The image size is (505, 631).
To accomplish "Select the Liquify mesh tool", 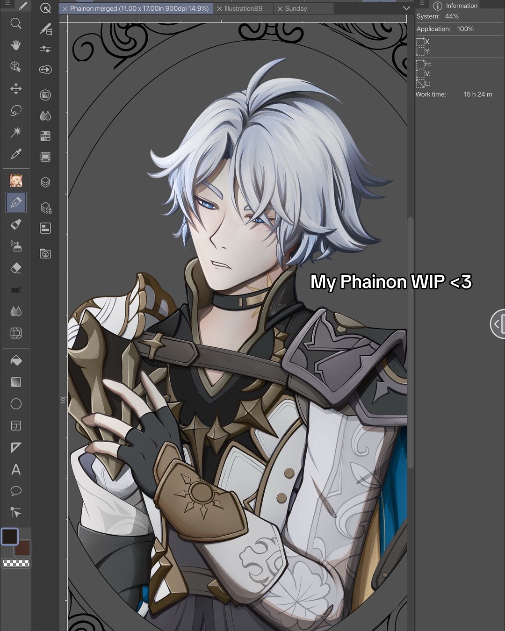I will (x=16, y=333).
